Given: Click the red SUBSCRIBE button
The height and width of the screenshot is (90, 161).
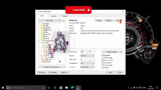Looking at the screenshot, I should point(78,10).
